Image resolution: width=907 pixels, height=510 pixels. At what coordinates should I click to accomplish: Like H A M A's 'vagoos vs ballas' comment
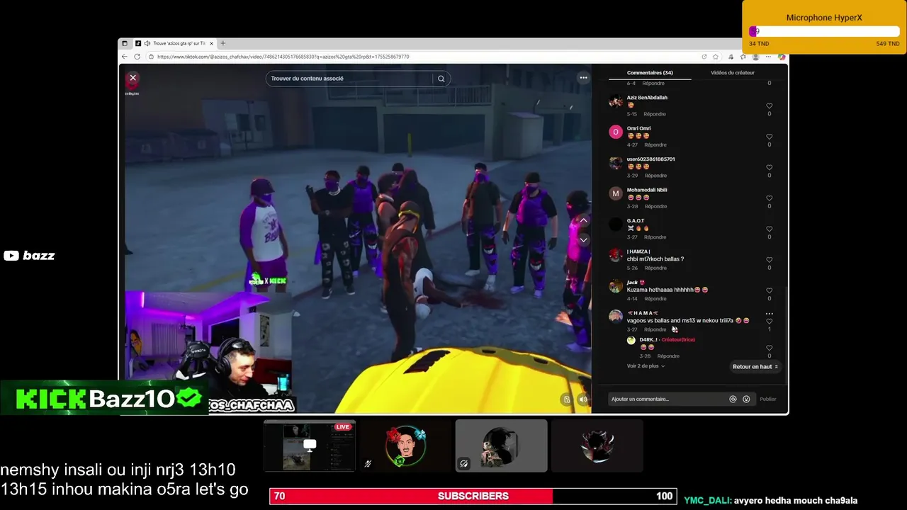tap(769, 322)
